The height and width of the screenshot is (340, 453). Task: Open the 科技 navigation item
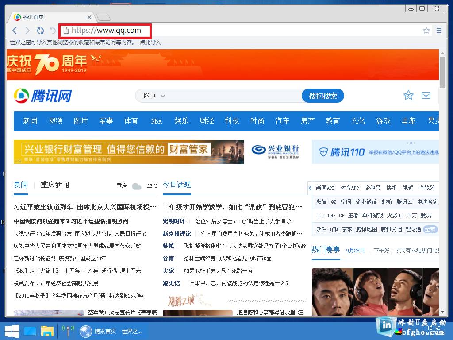[232, 121]
